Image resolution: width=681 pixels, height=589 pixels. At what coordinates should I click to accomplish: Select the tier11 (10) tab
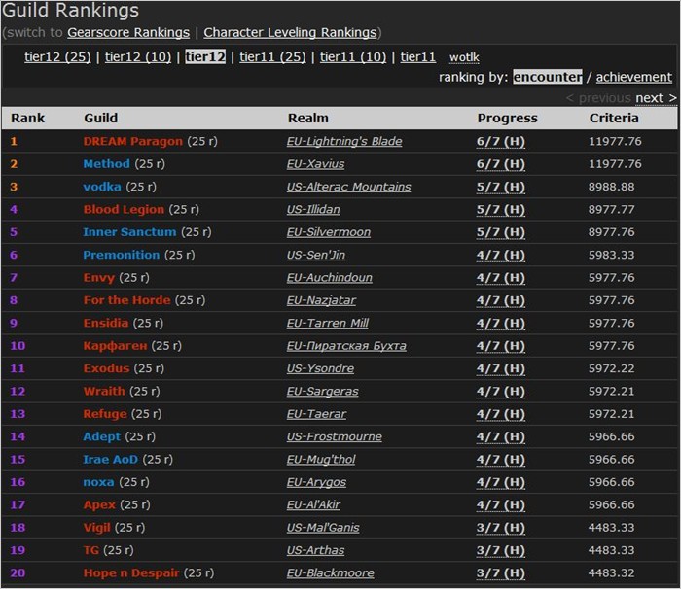point(353,57)
